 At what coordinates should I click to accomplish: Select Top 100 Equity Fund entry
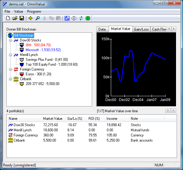[52, 64]
